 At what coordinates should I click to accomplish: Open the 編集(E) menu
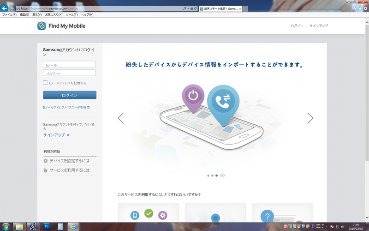coord(24,15)
